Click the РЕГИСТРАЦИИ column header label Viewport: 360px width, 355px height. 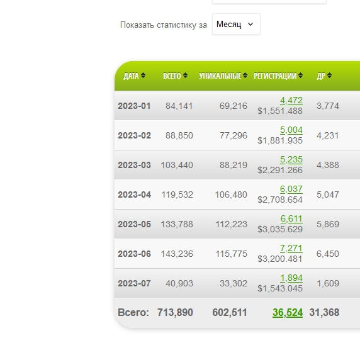point(275,76)
